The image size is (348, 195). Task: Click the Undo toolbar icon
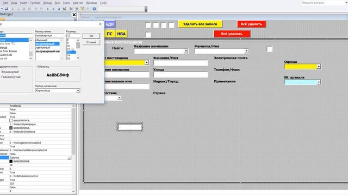[x=36, y=9]
